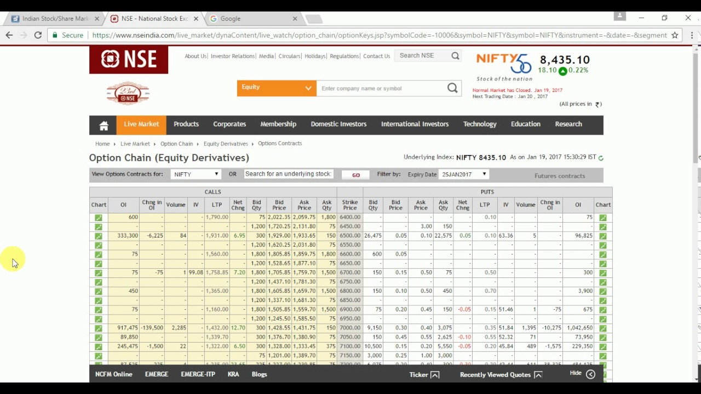This screenshot has width=701, height=394.
Task: Click the GO button
Action: coord(356,175)
